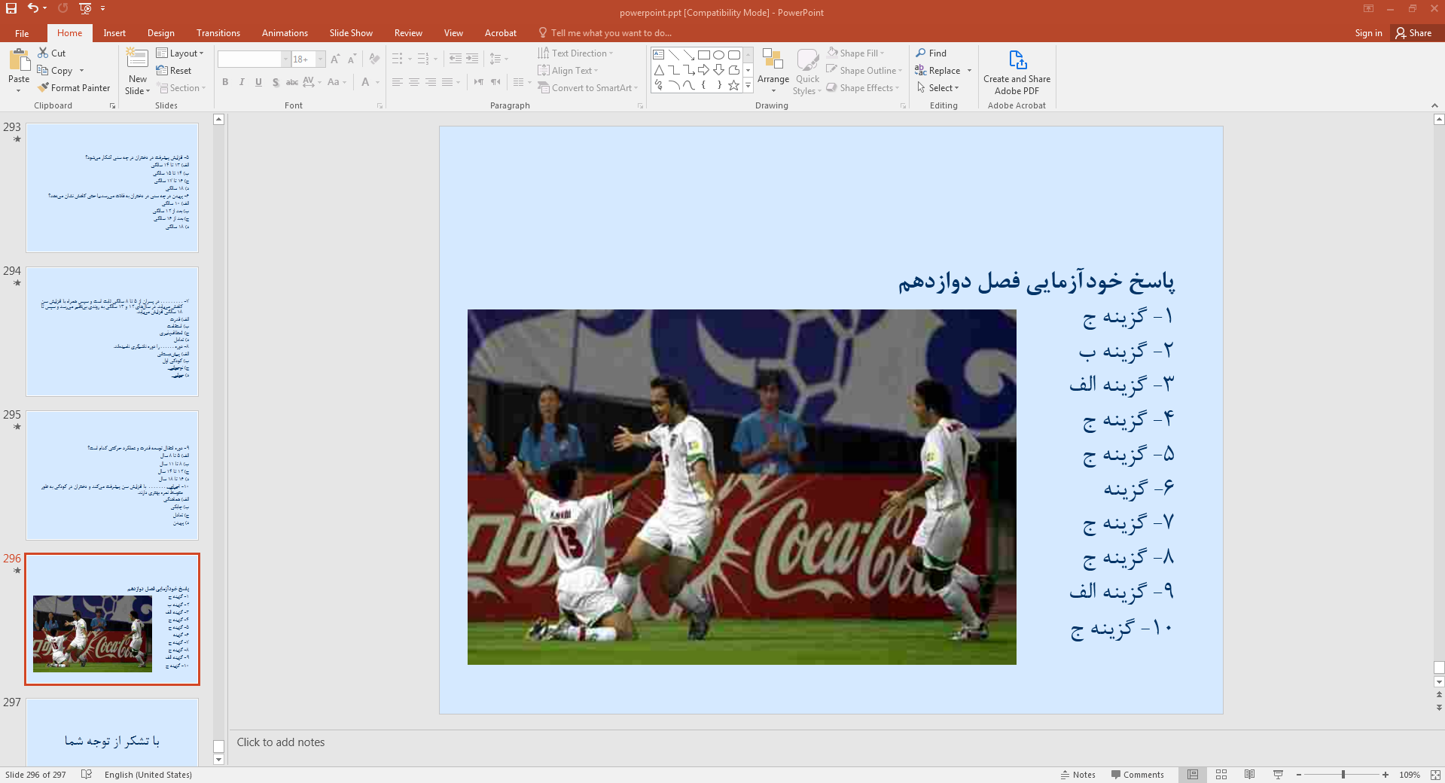Toggle Center text alignment

coord(414,82)
